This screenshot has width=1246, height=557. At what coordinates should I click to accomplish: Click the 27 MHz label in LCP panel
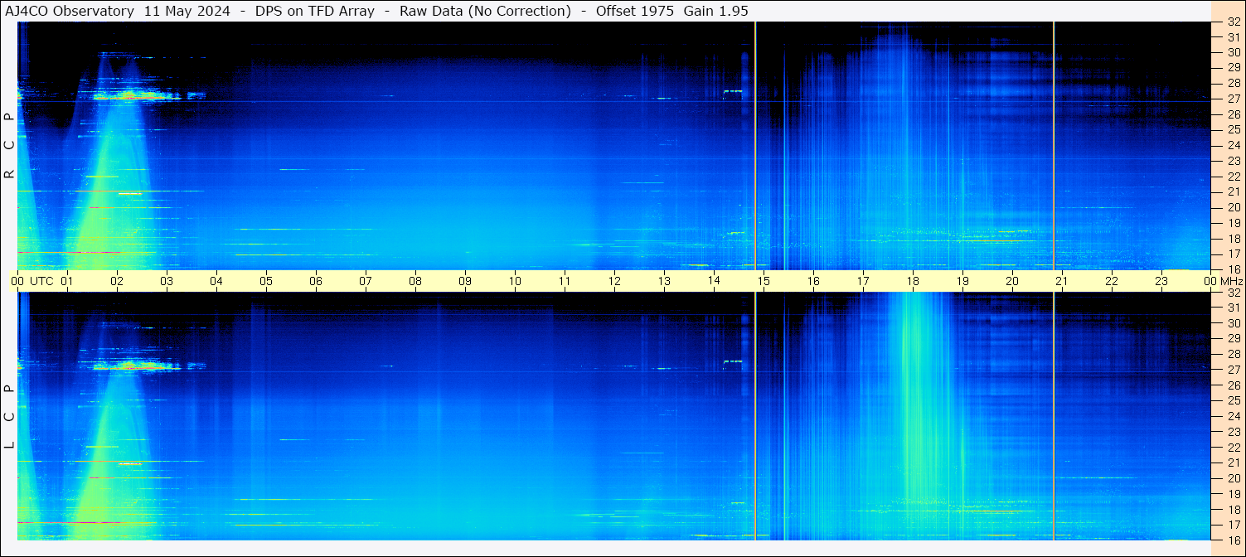point(1233,370)
